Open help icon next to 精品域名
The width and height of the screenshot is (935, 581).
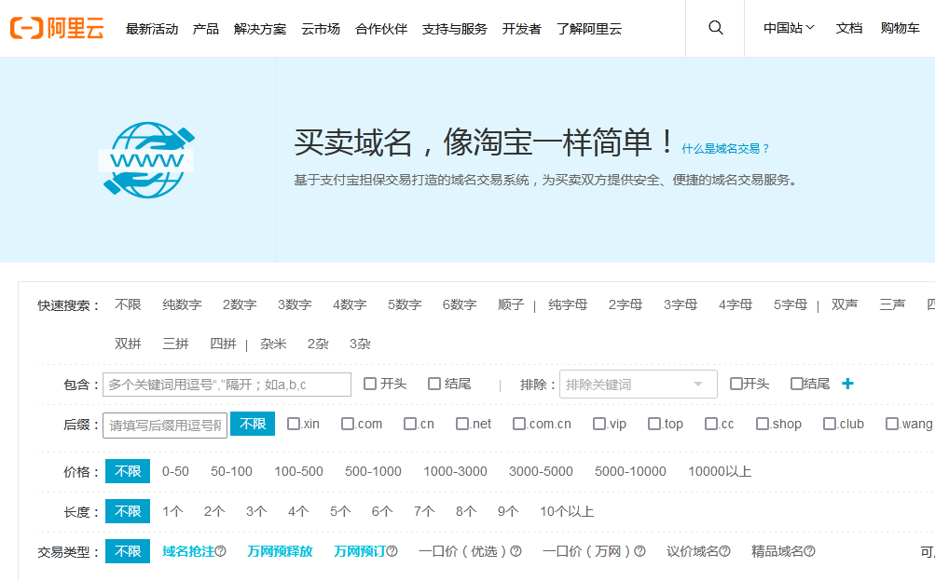(809, 551)
